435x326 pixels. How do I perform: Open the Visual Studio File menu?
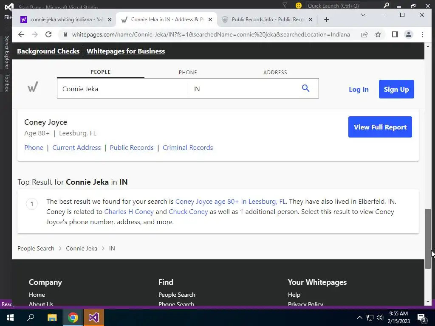click(x=8, y=17)
